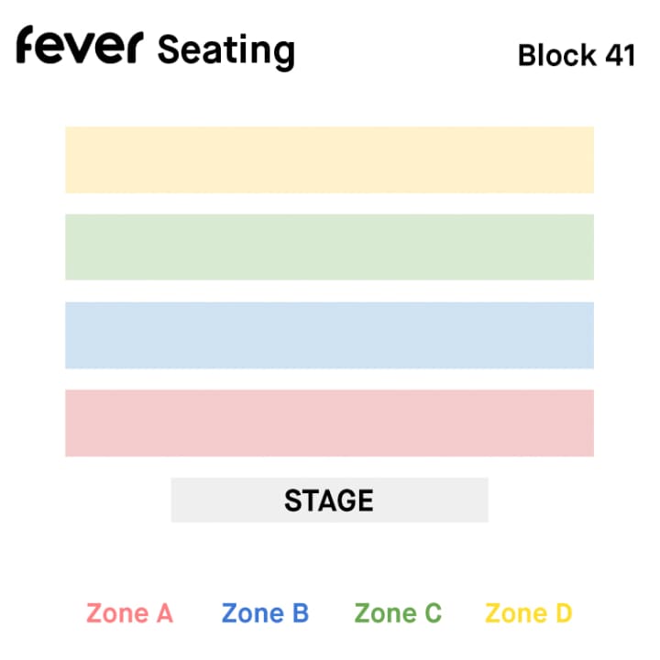Select the green Zone C seating band

330,247
